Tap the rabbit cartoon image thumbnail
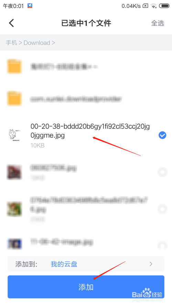 (x=14, y=135)
